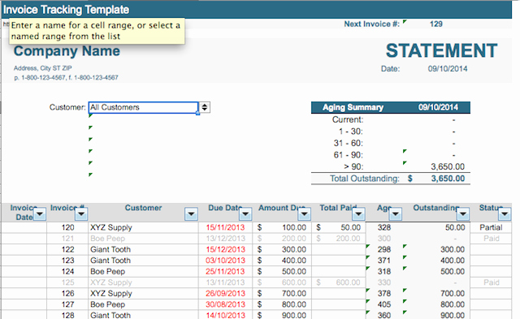Open the Age column filter dropdown
Screen dimensions: 520x319
[396, 214]
